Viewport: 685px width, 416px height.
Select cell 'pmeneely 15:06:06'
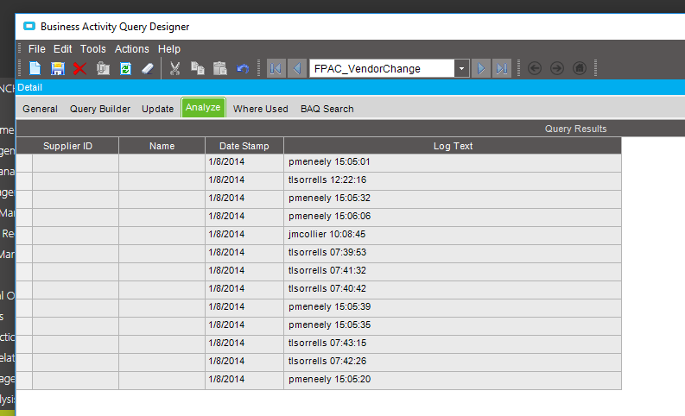click(x=453, y=216)
